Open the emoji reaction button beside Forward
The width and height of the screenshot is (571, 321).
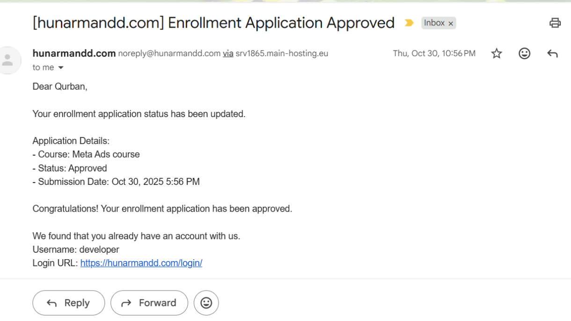206,303
